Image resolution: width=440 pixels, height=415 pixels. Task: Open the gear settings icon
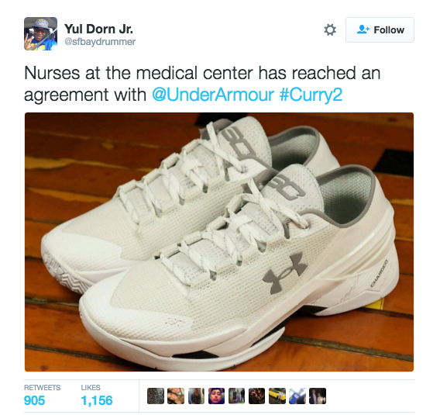330,29
